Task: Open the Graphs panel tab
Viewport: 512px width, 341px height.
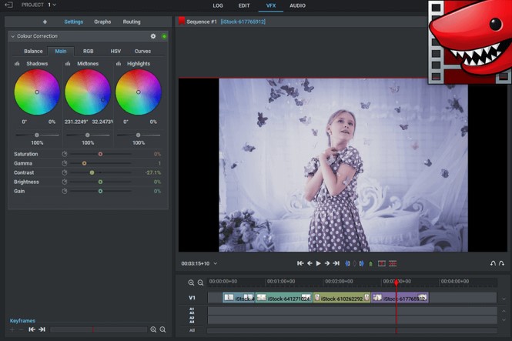Action: (x=102, y=22)
